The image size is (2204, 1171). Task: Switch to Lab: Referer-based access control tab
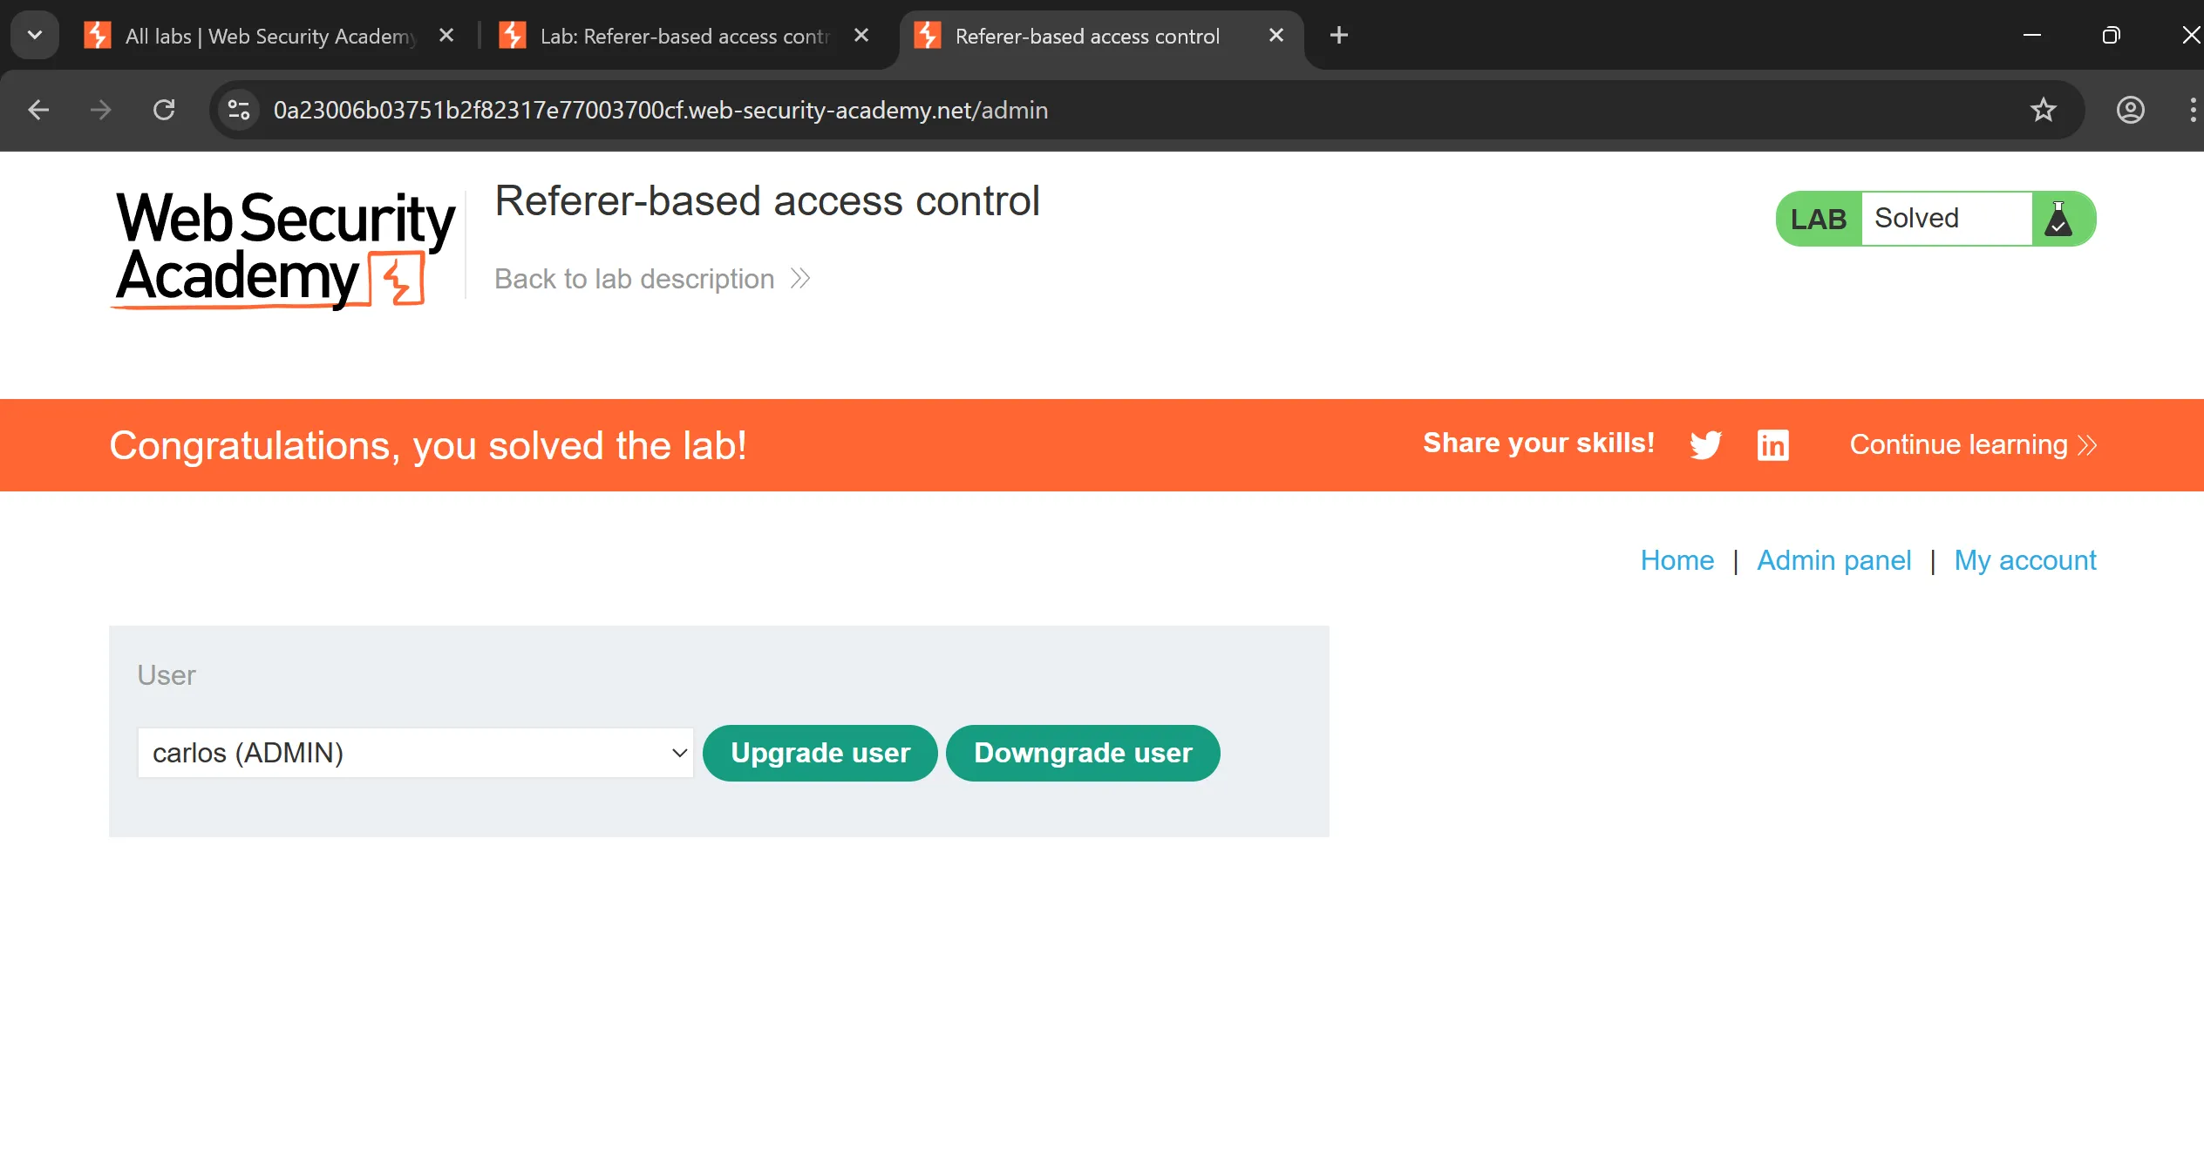coord(684,36)
